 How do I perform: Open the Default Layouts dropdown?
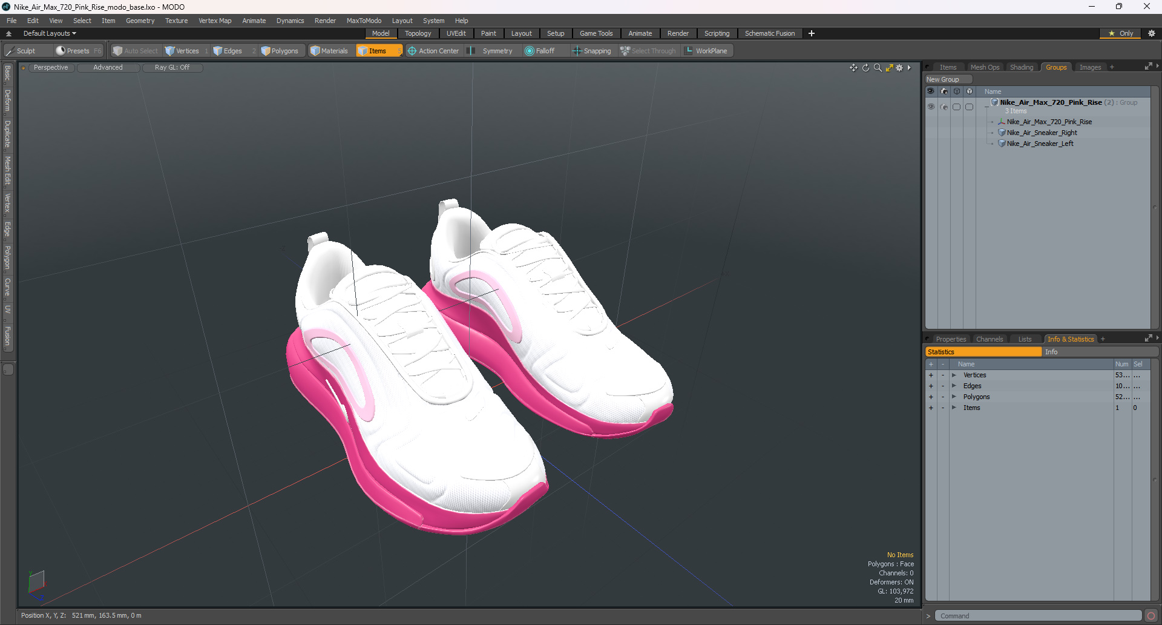pos(50,33)
